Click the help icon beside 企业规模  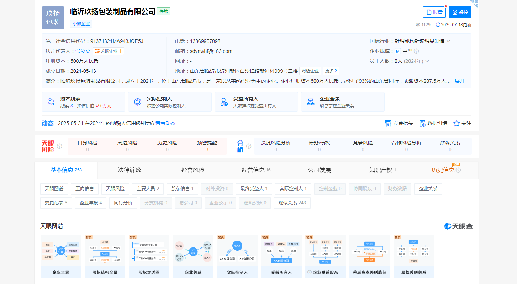pyautogui.click(x=416, y=51)
